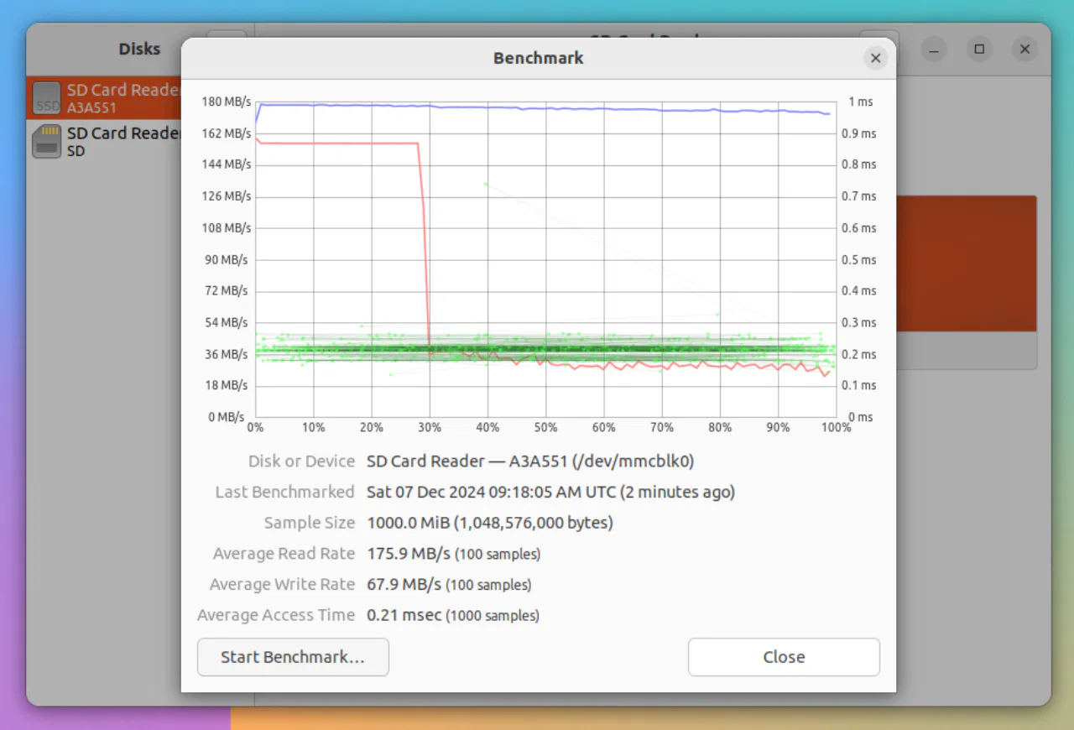The height and width of the screenshot is (730, 1074).
Task: Click the "Start Benchmark..." button
Action: pyautogui.click(x=293, y=657)
